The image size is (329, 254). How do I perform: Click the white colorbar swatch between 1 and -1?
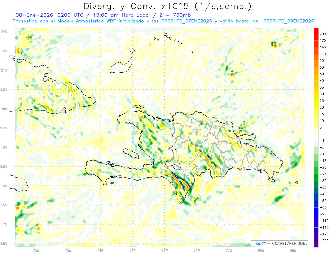pyautogui.click(x=316, y=137)
